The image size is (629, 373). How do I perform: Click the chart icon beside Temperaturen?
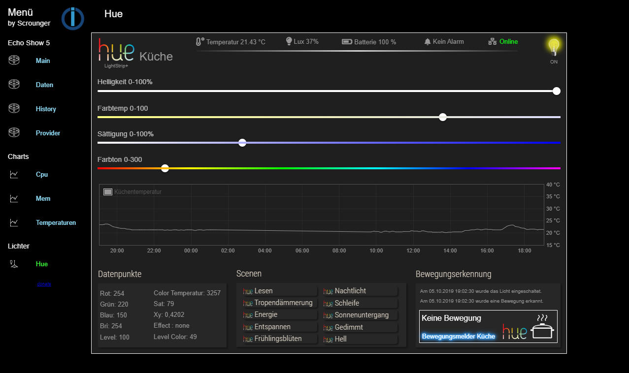click(14, 222)
